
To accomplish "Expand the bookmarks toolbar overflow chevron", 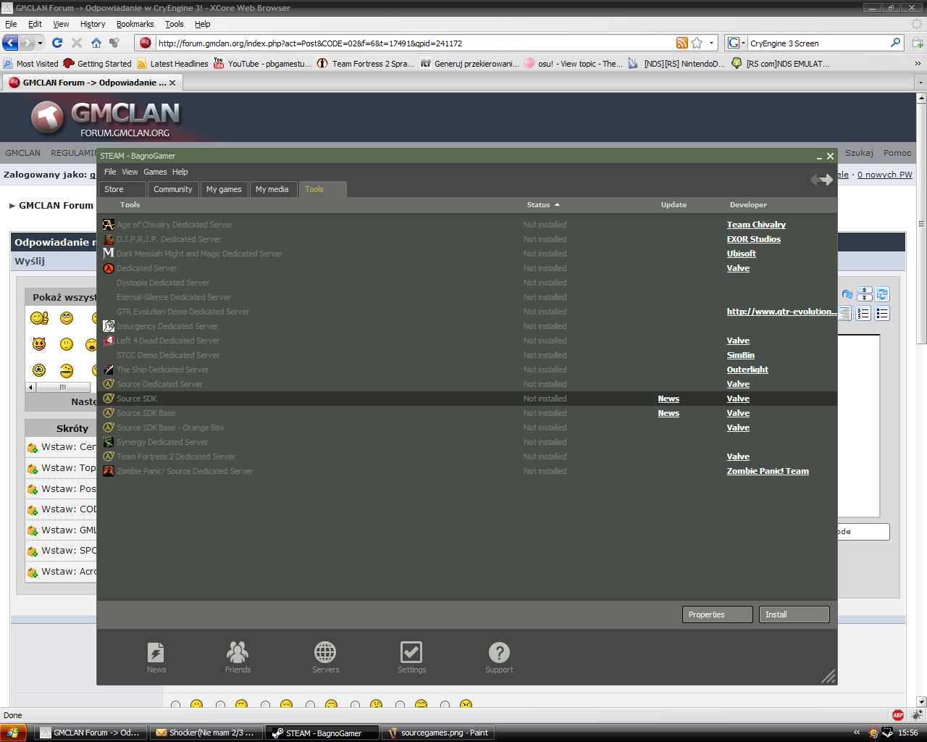I will tap(918, 64).
